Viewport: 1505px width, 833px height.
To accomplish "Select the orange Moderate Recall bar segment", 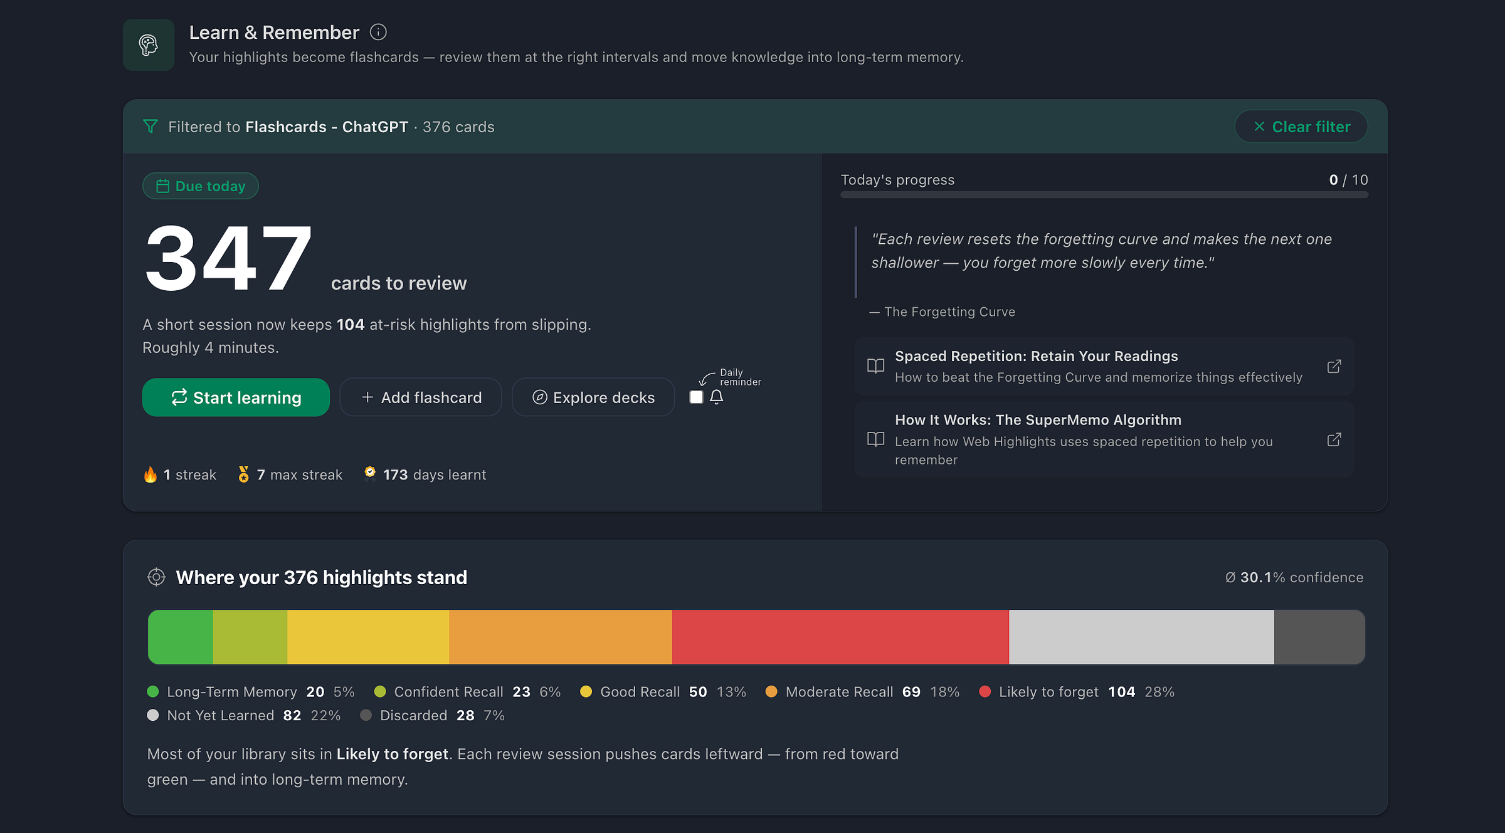I will [561, 637].
